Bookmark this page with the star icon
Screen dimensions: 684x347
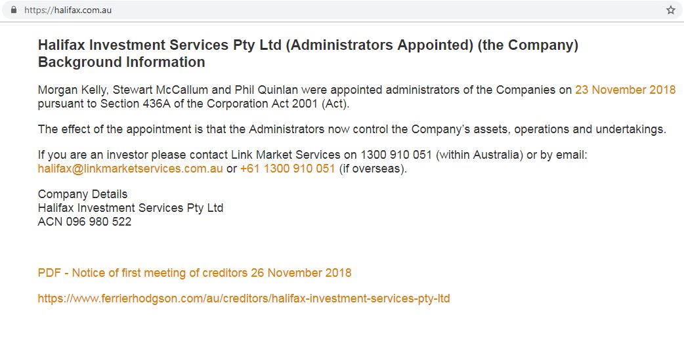[670, 10]
